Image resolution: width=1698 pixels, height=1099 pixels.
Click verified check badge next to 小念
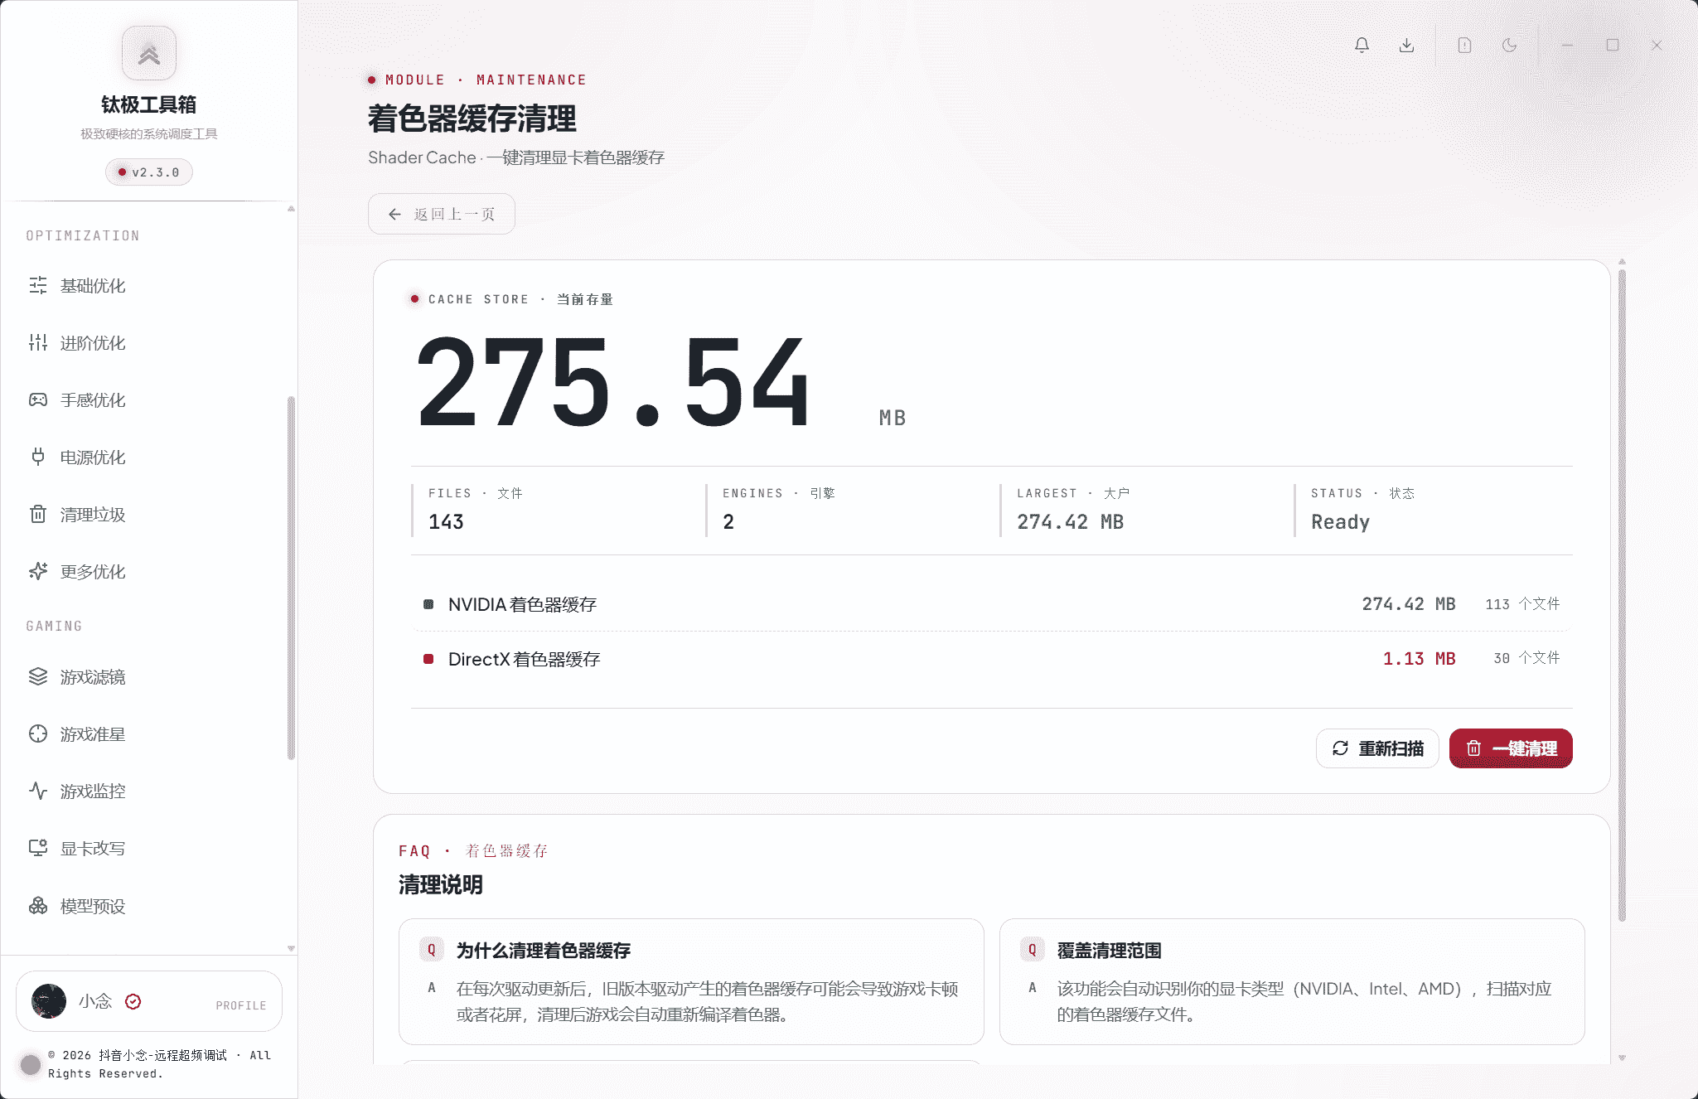(133, 1001)
